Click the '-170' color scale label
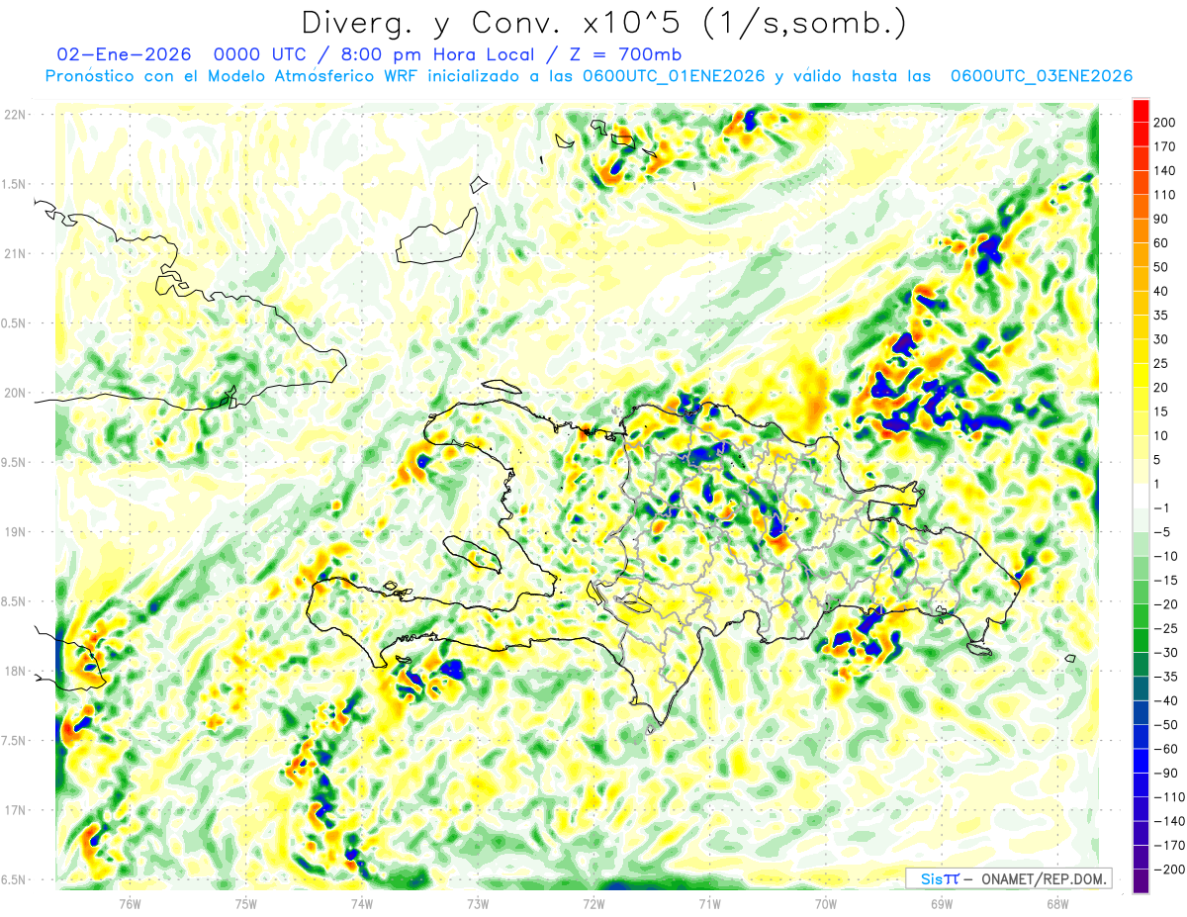1187x917 pixels. (x=1169, y=845)
